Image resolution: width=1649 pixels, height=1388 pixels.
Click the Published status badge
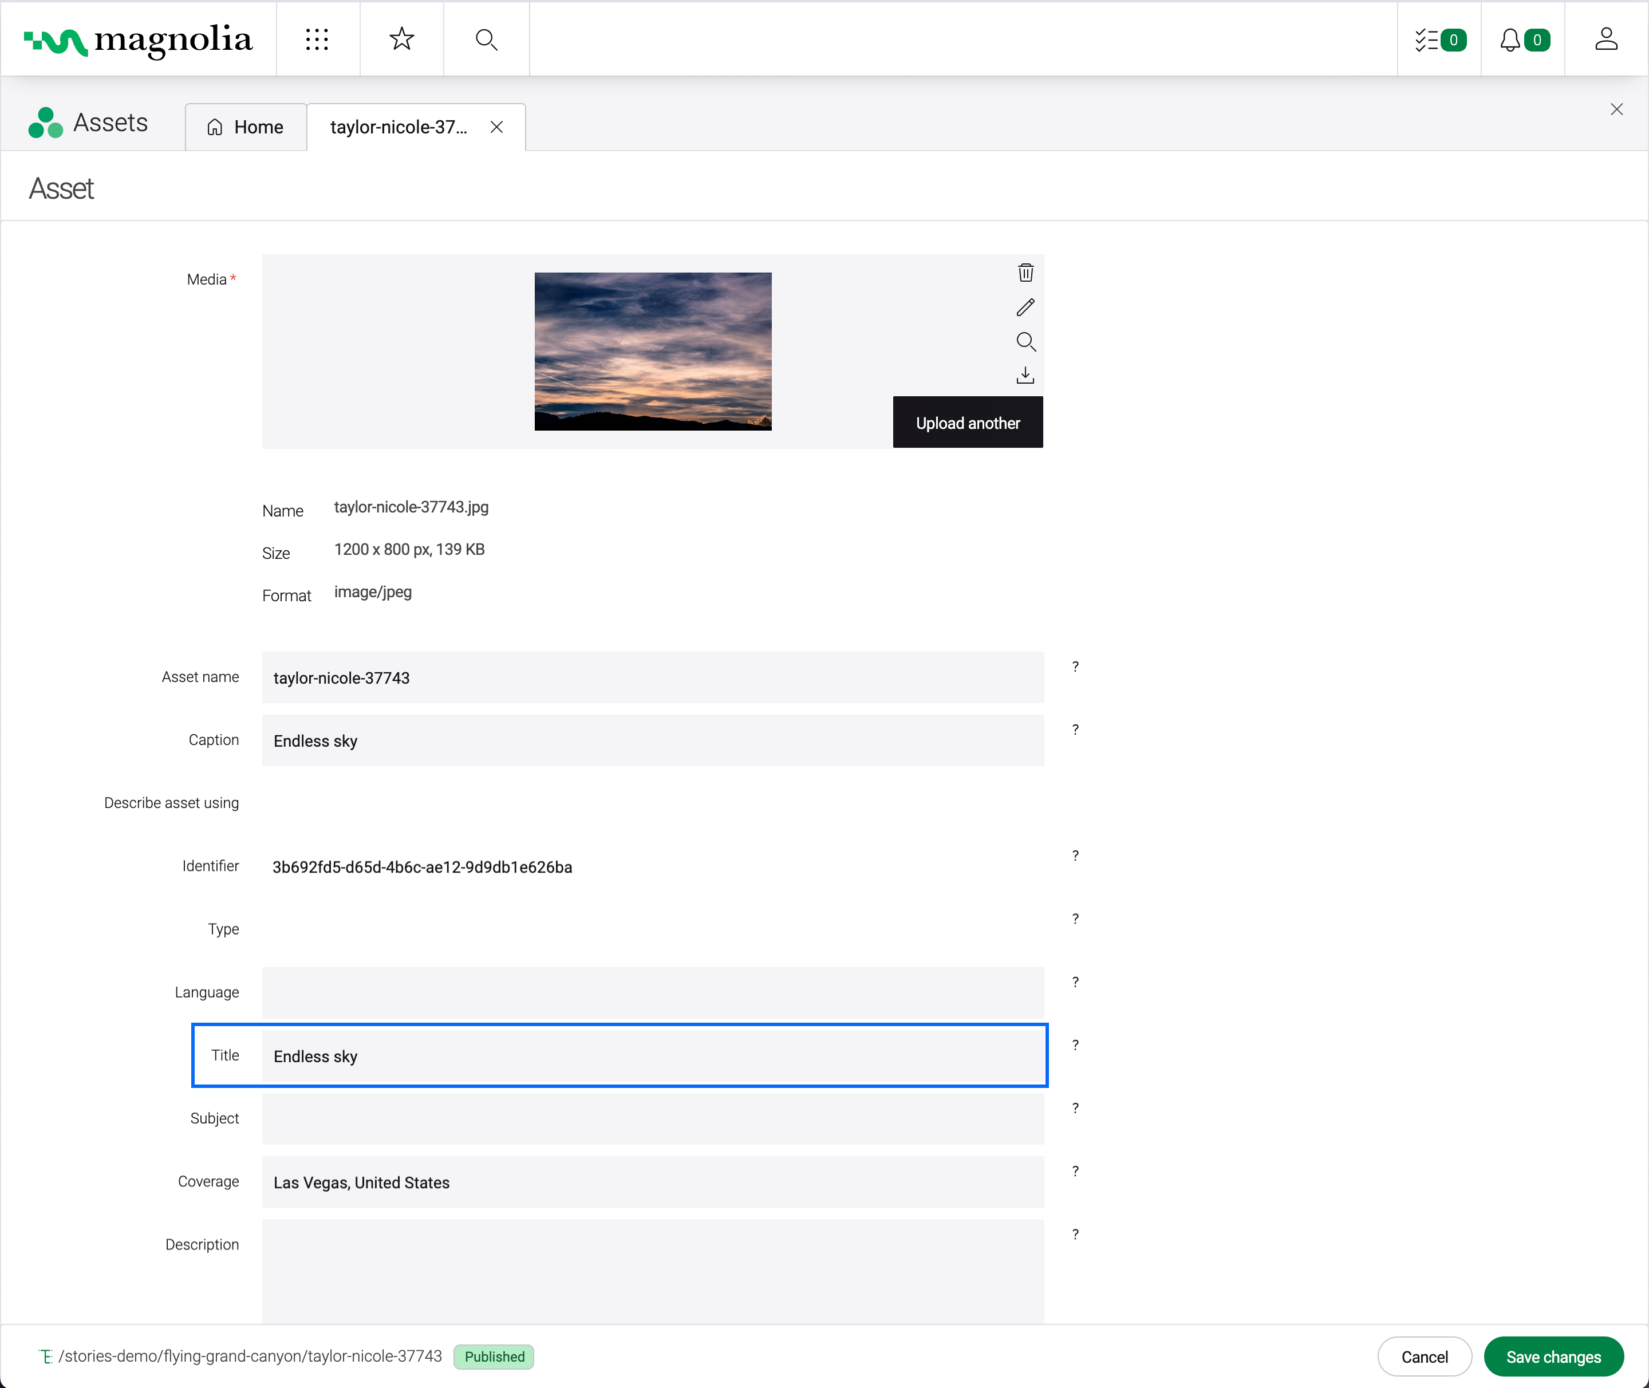(x=494, y=1357)
